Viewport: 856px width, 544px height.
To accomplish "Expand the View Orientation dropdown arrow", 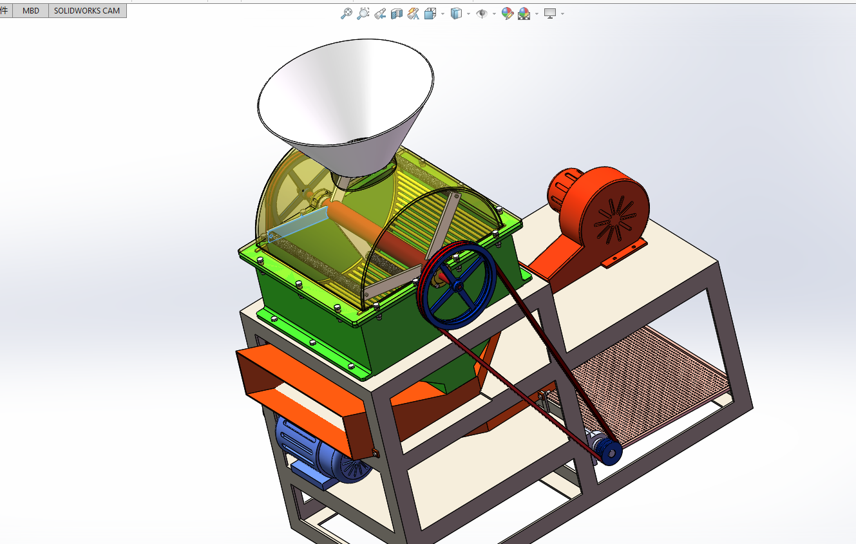I will pos(442,14).
